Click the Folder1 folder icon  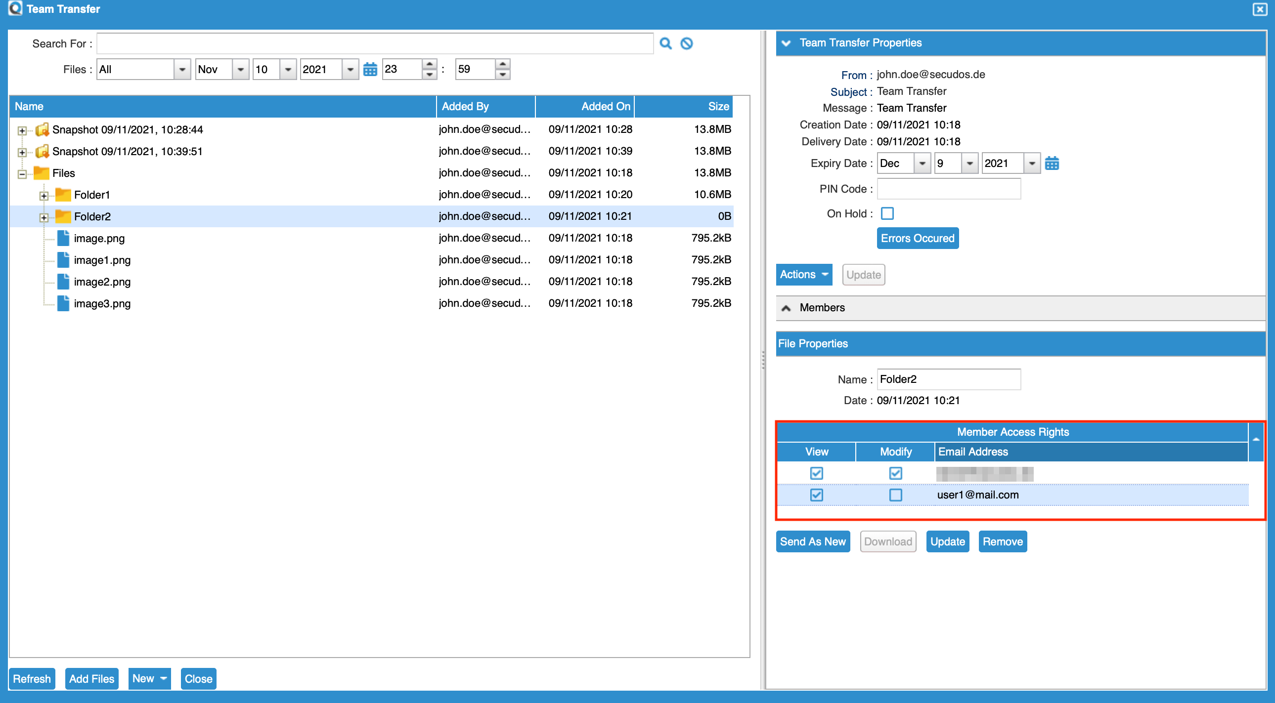coord(63,195)
